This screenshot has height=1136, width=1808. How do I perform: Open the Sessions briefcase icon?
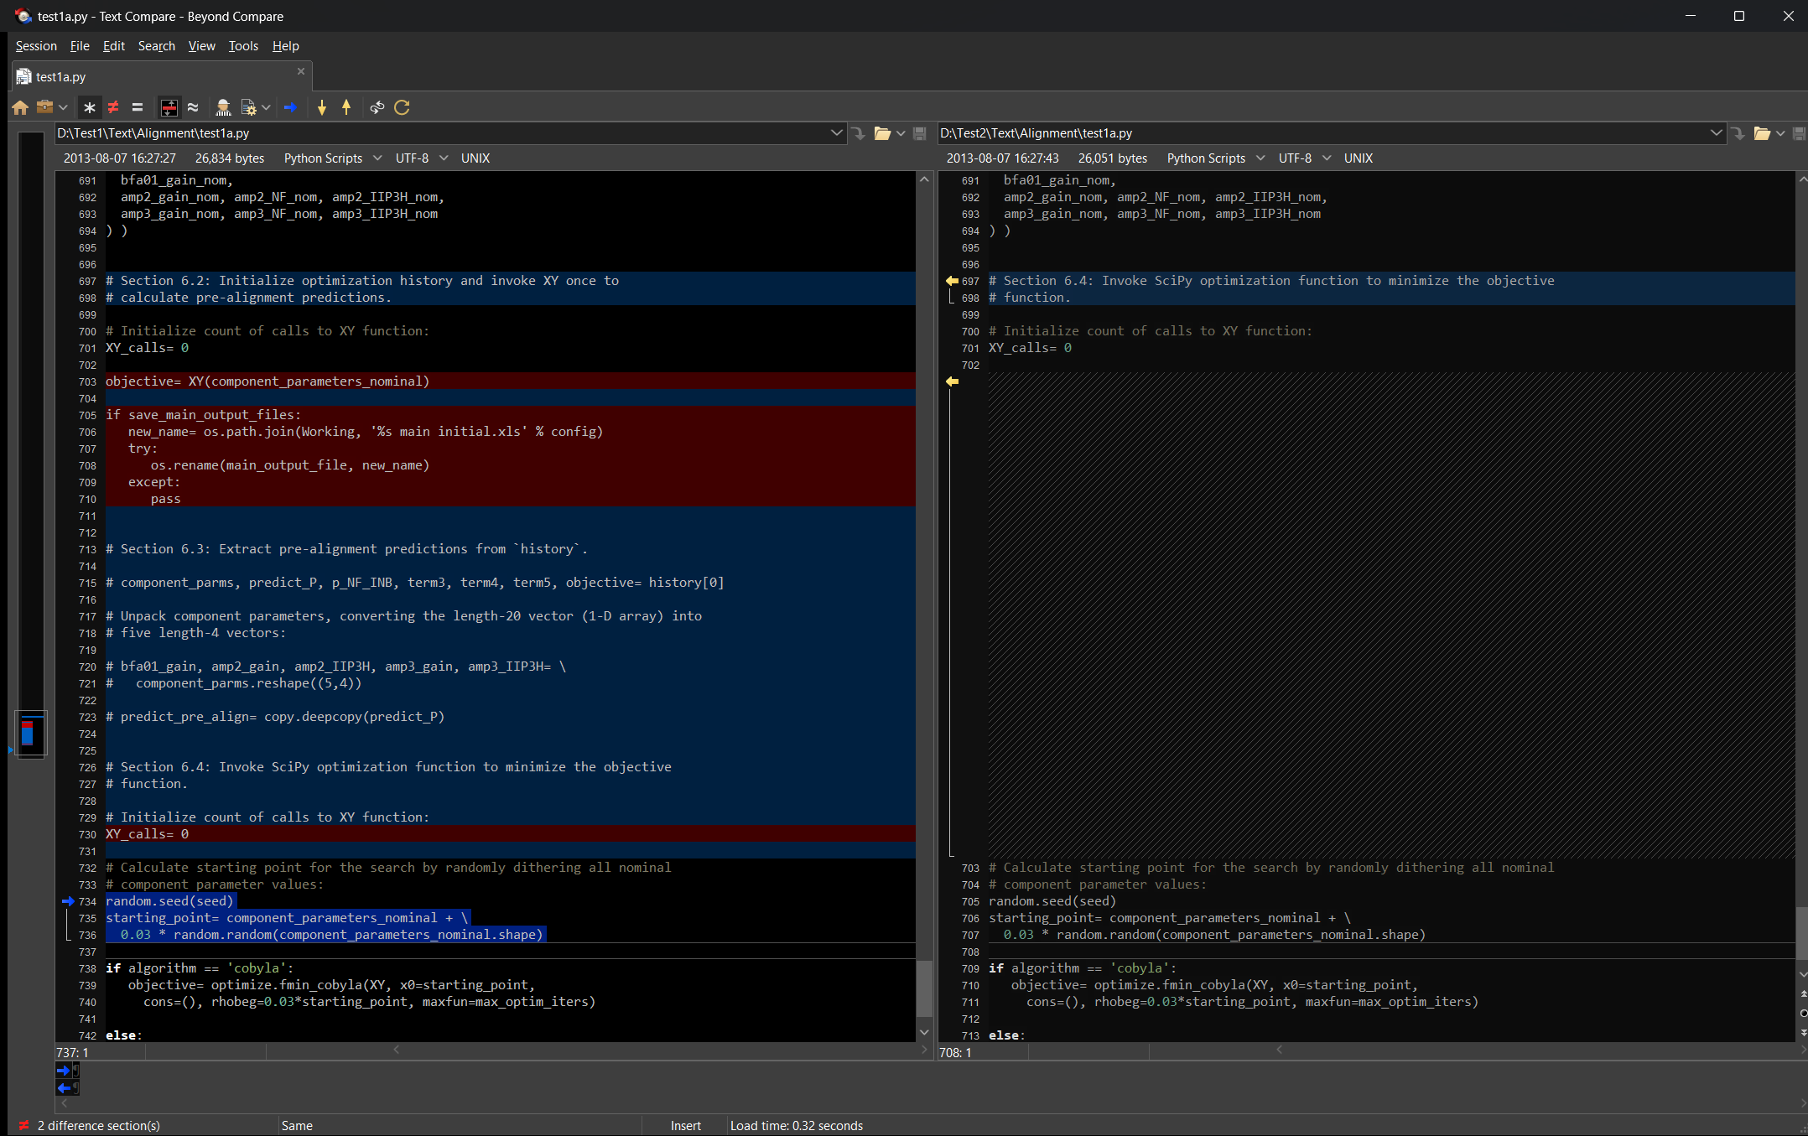click(45, 107)
